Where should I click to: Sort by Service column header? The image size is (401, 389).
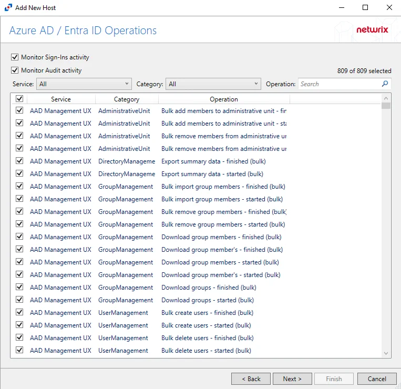[x=61, y=99]
